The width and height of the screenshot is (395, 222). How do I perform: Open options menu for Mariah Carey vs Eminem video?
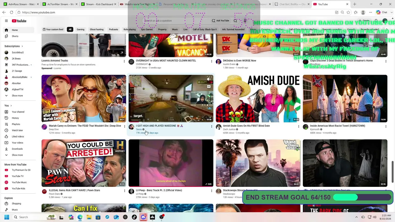(x=124, y=126)
